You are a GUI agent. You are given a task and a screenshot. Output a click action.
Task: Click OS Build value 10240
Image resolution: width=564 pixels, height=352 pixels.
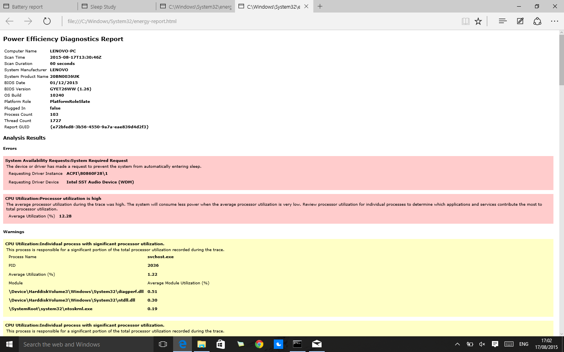pyautogui.click(x=57, y=95)
